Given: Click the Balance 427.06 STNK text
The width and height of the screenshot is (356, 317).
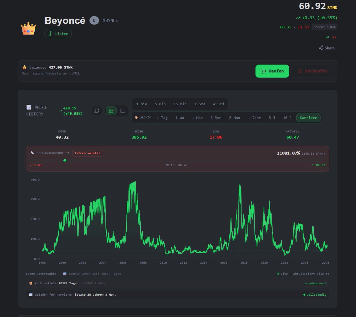Looking at the screenshot, I should (51, 67).
